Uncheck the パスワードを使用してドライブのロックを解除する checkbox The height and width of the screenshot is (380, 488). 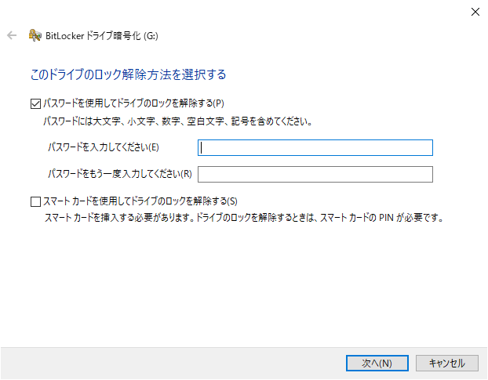35,103
